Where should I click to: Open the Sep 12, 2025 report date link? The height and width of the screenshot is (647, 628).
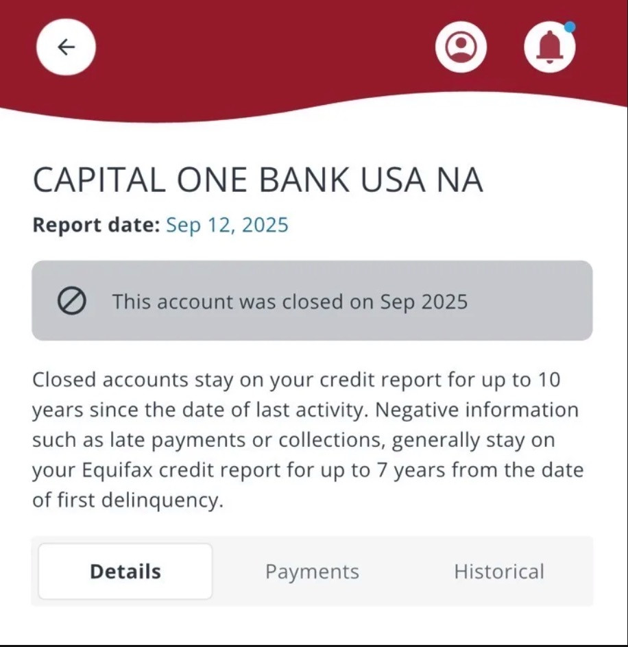point(227,225)
